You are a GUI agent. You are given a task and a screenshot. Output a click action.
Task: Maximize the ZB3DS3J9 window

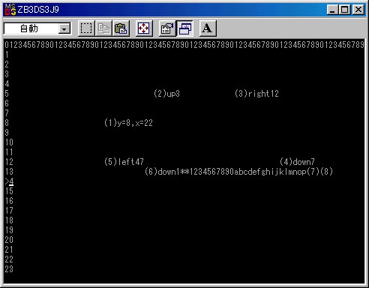click(345, 10)
